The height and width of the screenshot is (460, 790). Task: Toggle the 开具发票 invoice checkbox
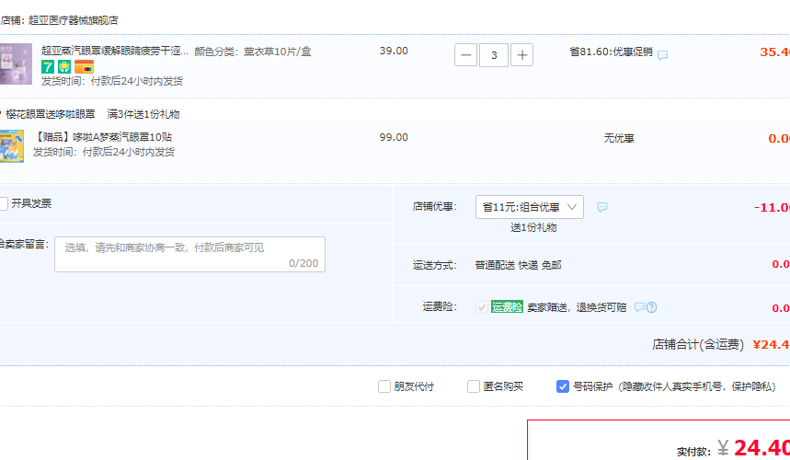4,203
